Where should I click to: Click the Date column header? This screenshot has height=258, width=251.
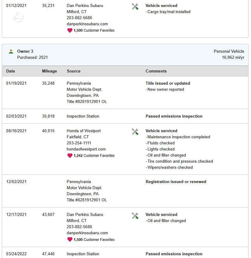11,71
